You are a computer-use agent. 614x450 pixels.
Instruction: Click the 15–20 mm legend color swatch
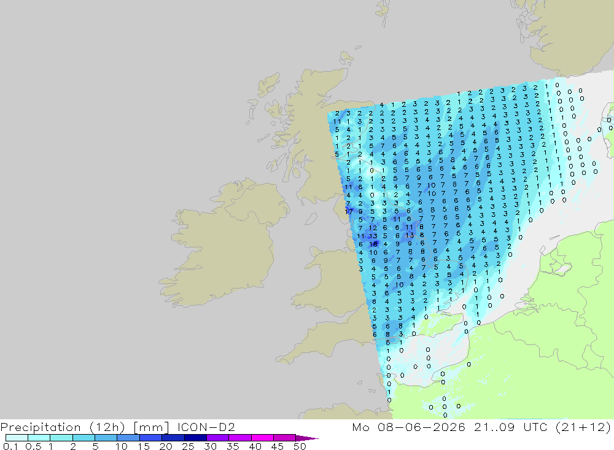click(x=150, y=438)
